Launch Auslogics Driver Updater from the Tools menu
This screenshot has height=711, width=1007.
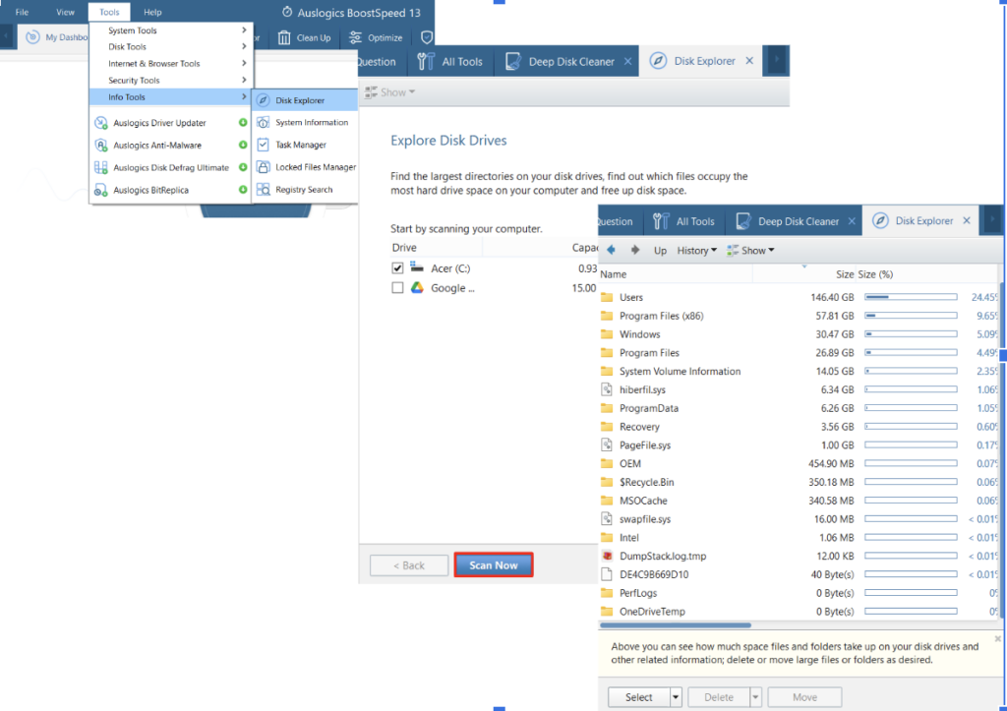[157, 122]
